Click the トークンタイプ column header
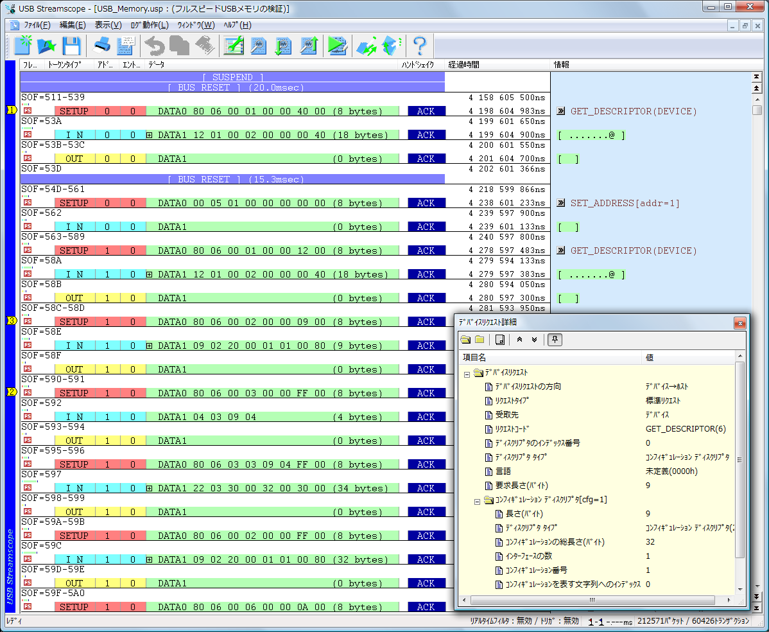 pos(69,65)
